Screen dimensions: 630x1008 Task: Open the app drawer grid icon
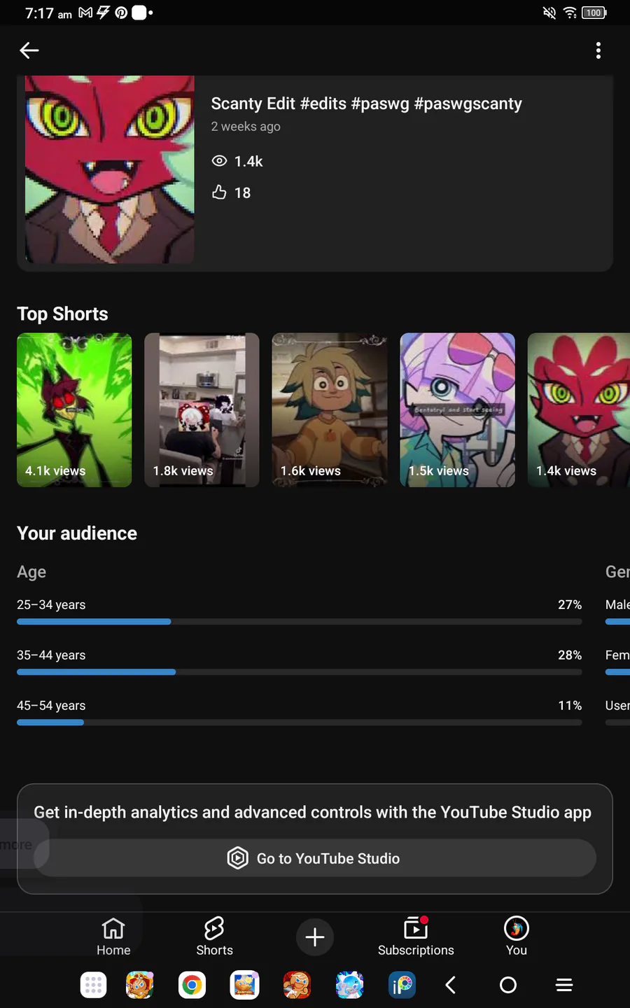pyautogui.click(x=94, y=986)
